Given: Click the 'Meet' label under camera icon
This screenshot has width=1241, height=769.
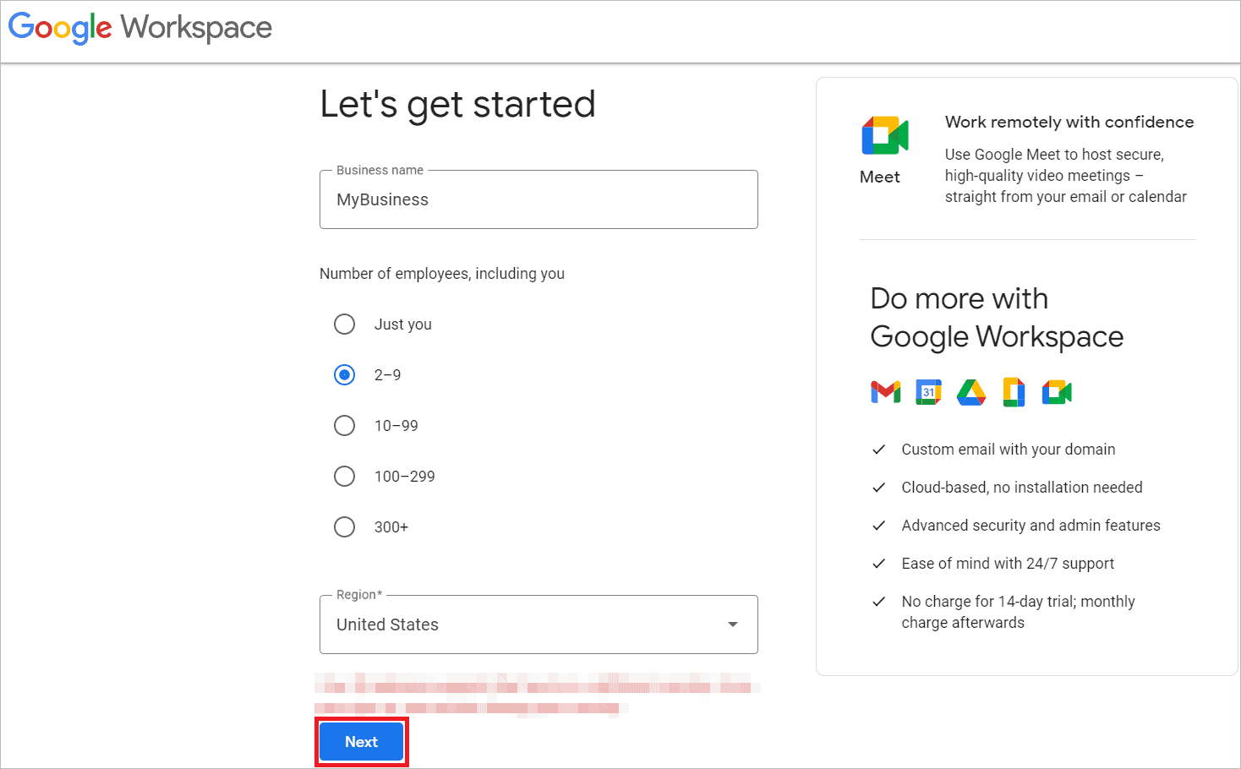Looking at the screenshot, I should (x=880, y=177).
